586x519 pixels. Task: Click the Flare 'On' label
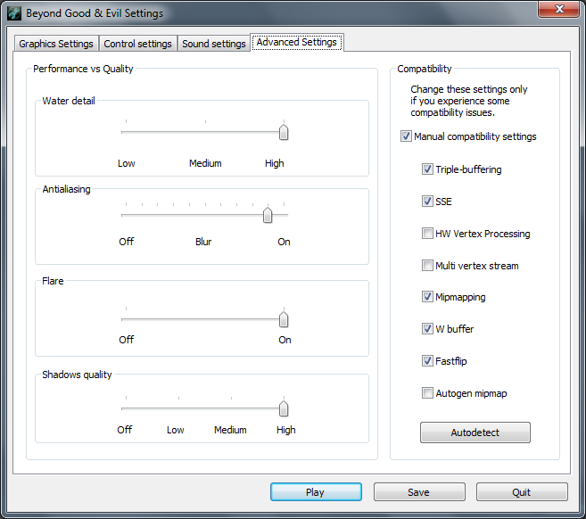point(285,340)
